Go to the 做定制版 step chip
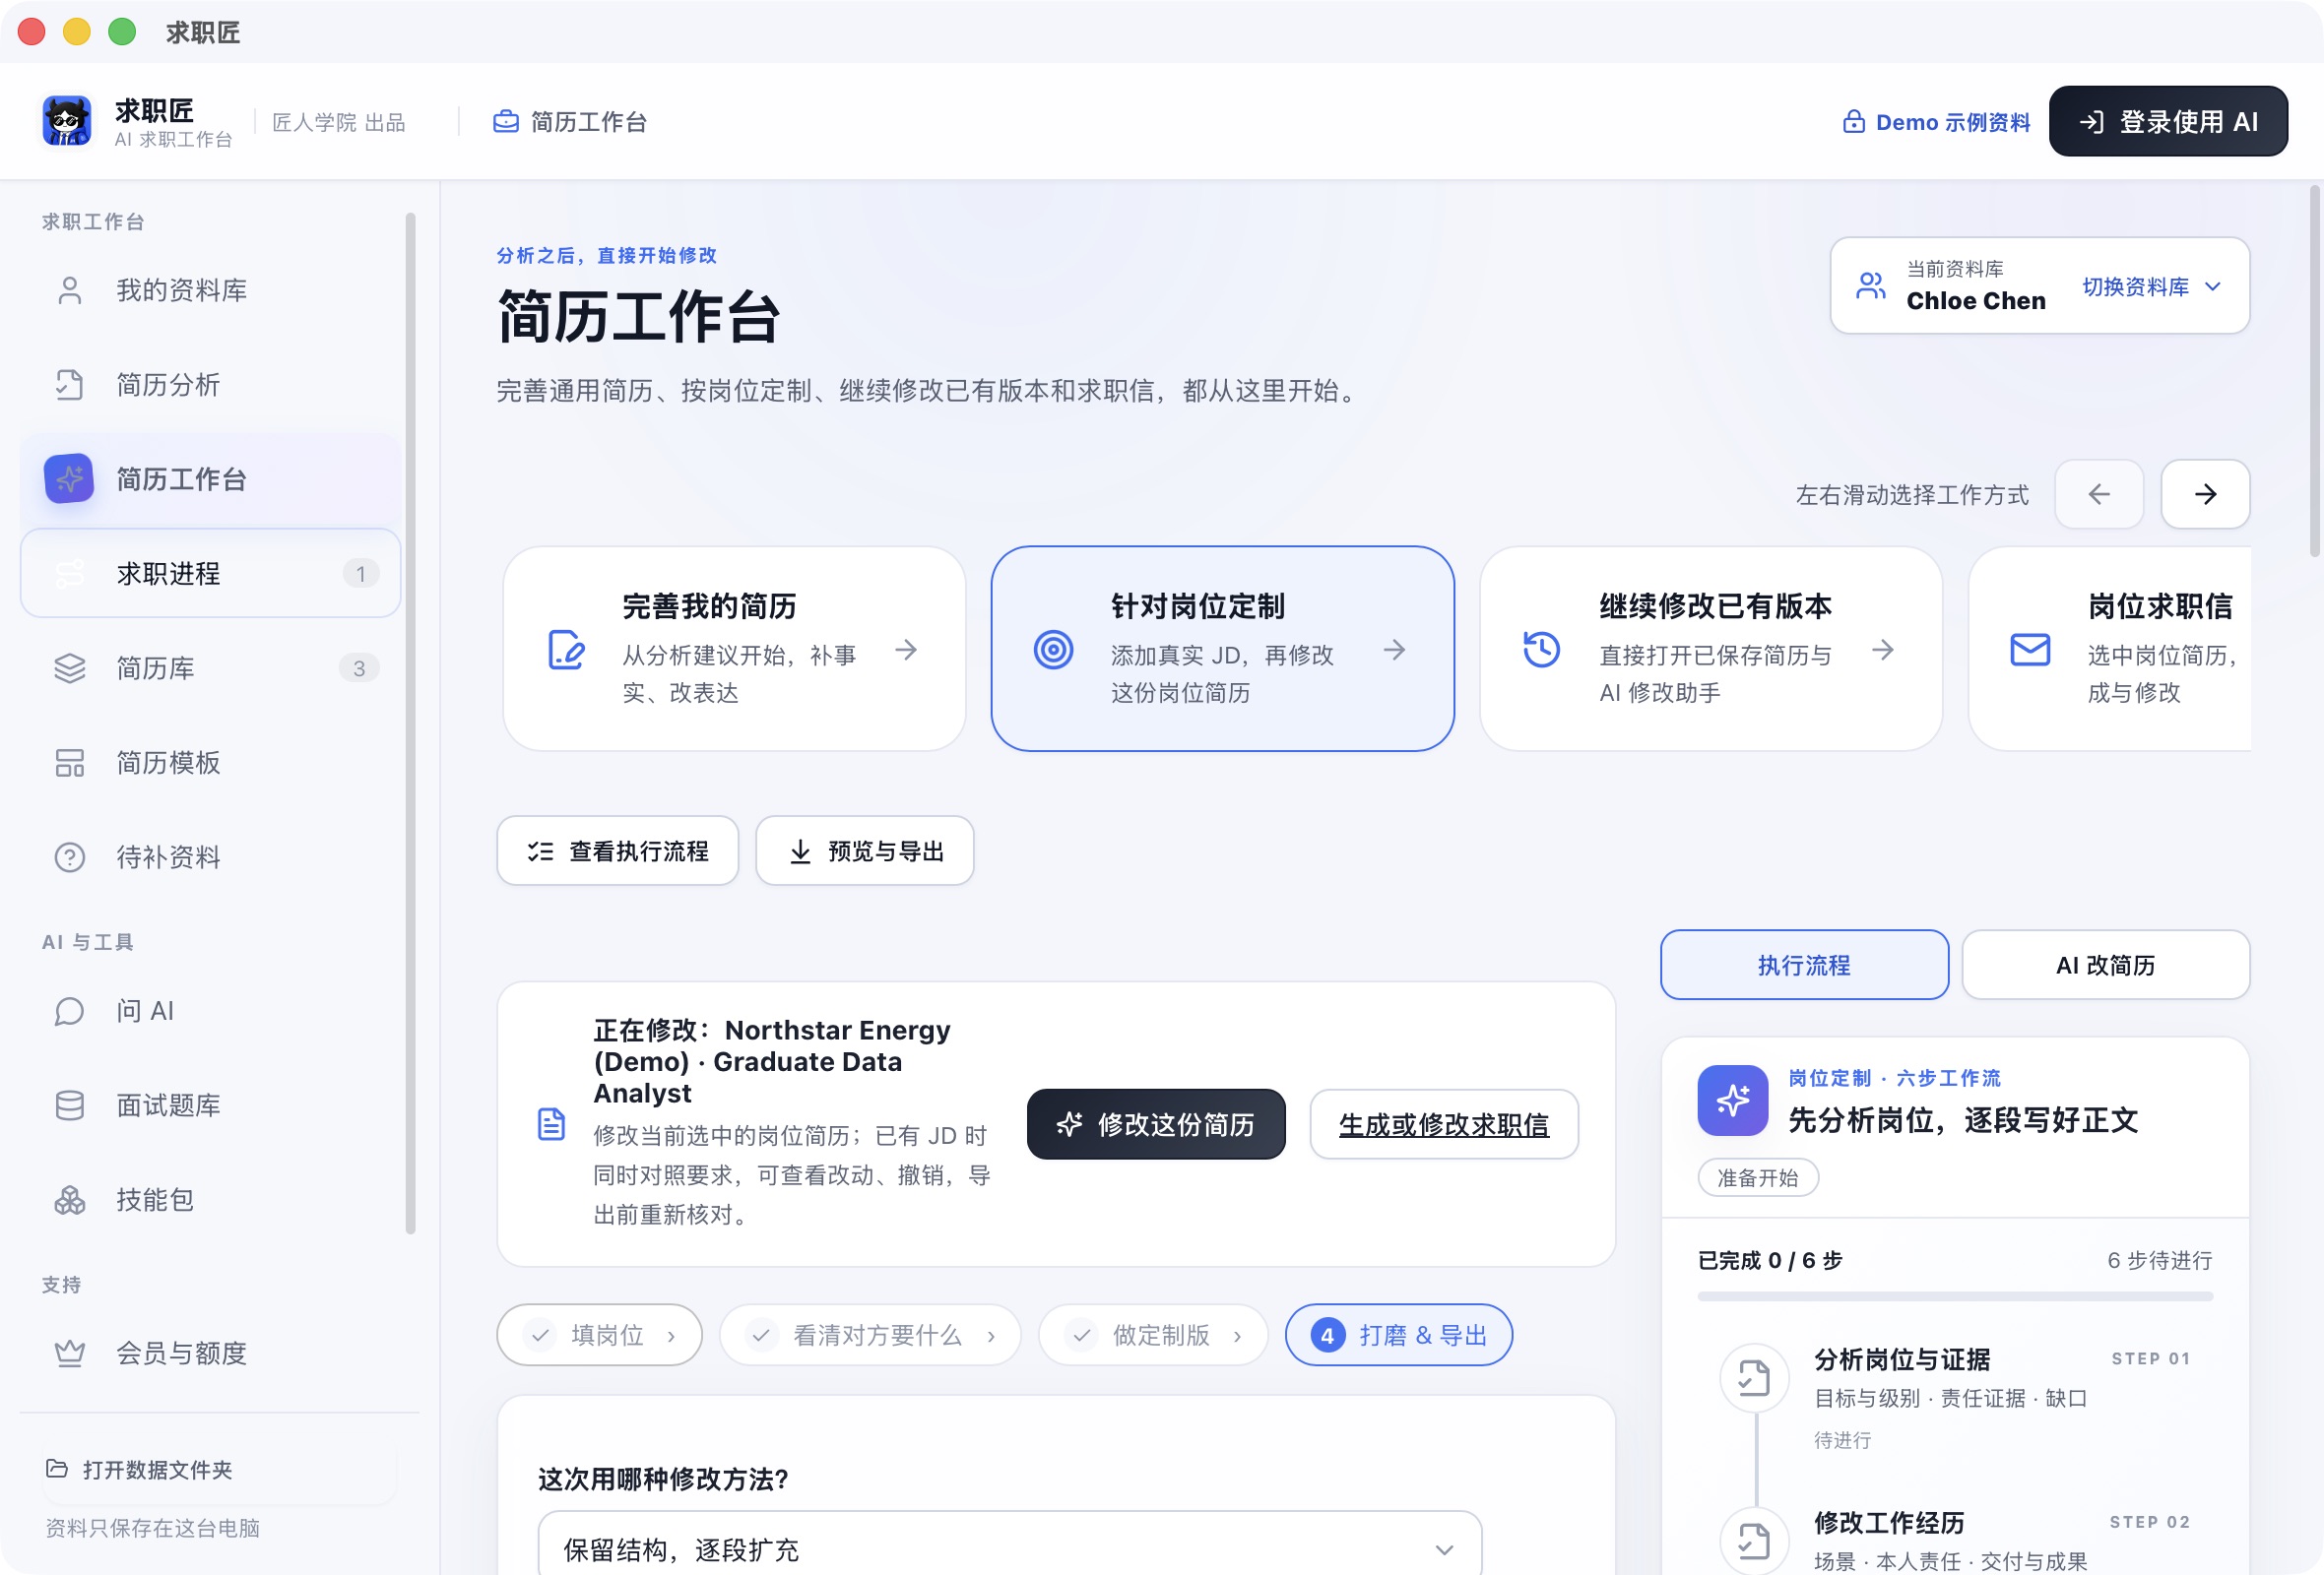This screenshot has width=2324, height=1575. [x=1153, y=1334]
